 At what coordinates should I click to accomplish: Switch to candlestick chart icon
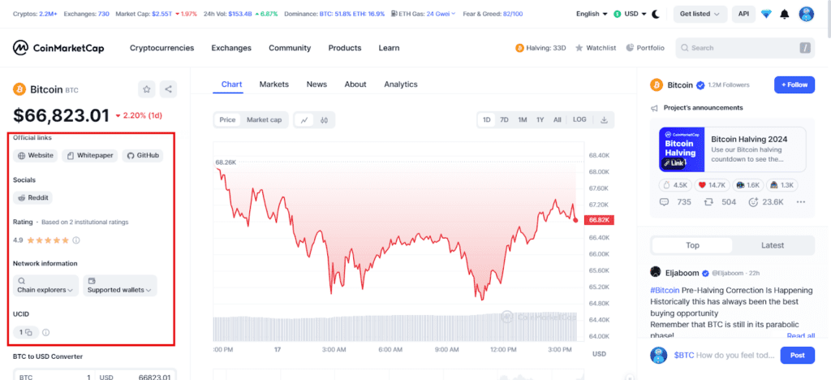(324, 120)
